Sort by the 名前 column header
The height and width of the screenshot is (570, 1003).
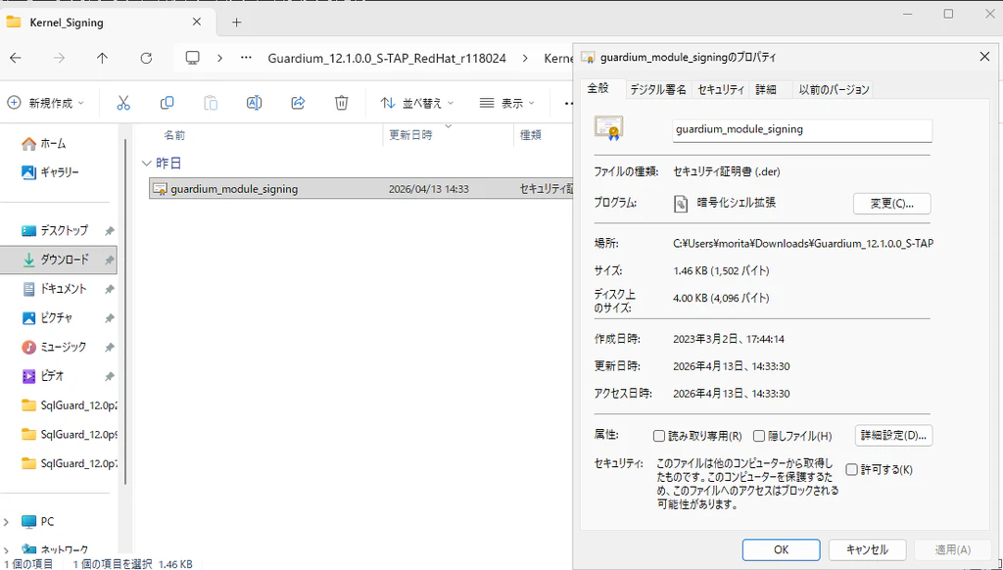pos(174,135)
